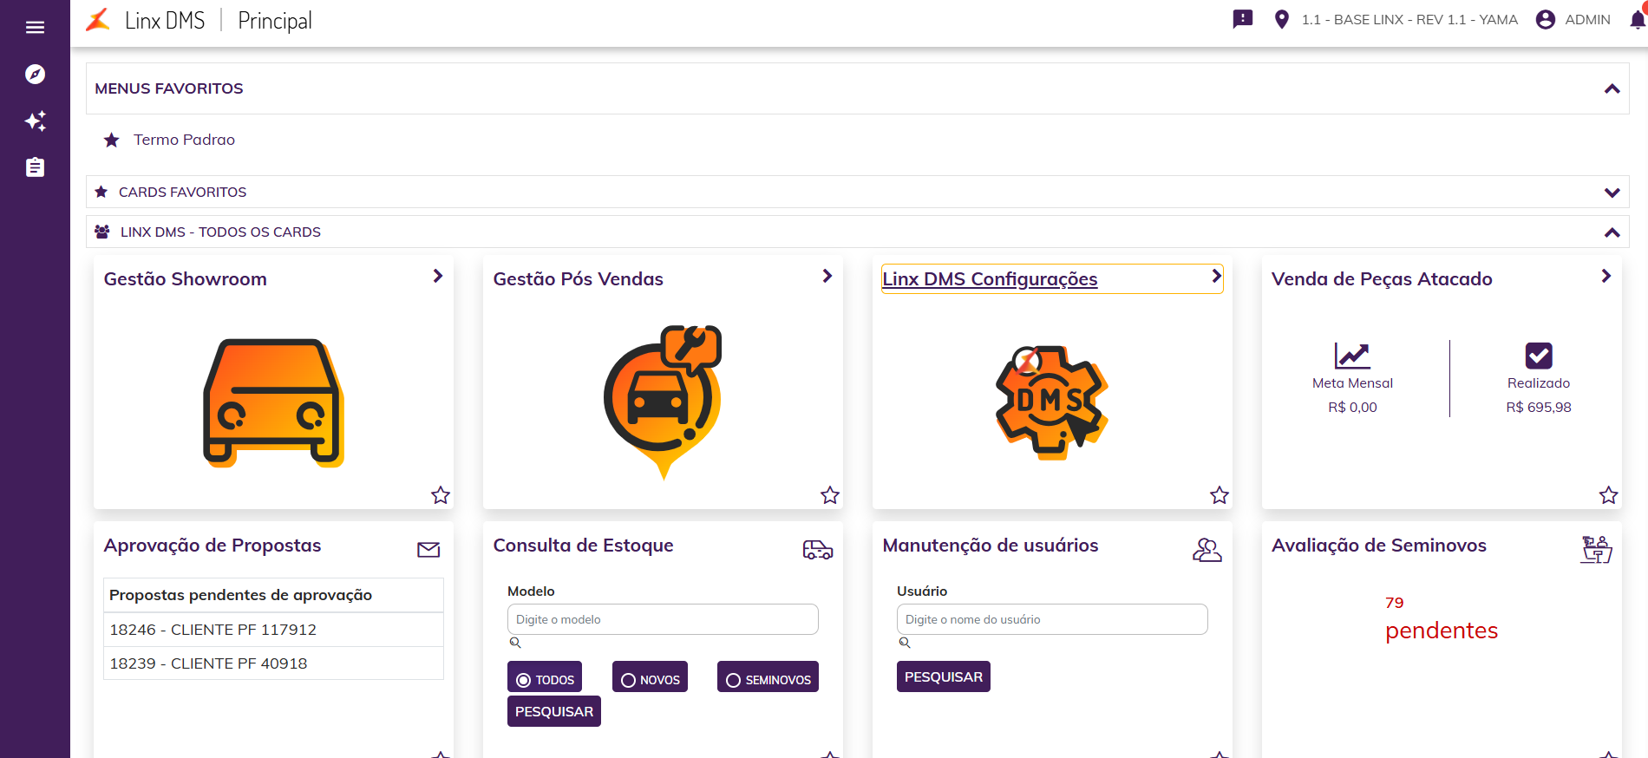Click the group icon beside TODOS OS CARDS
Viewport: 1648px width, 758px height.
(101, 232)
